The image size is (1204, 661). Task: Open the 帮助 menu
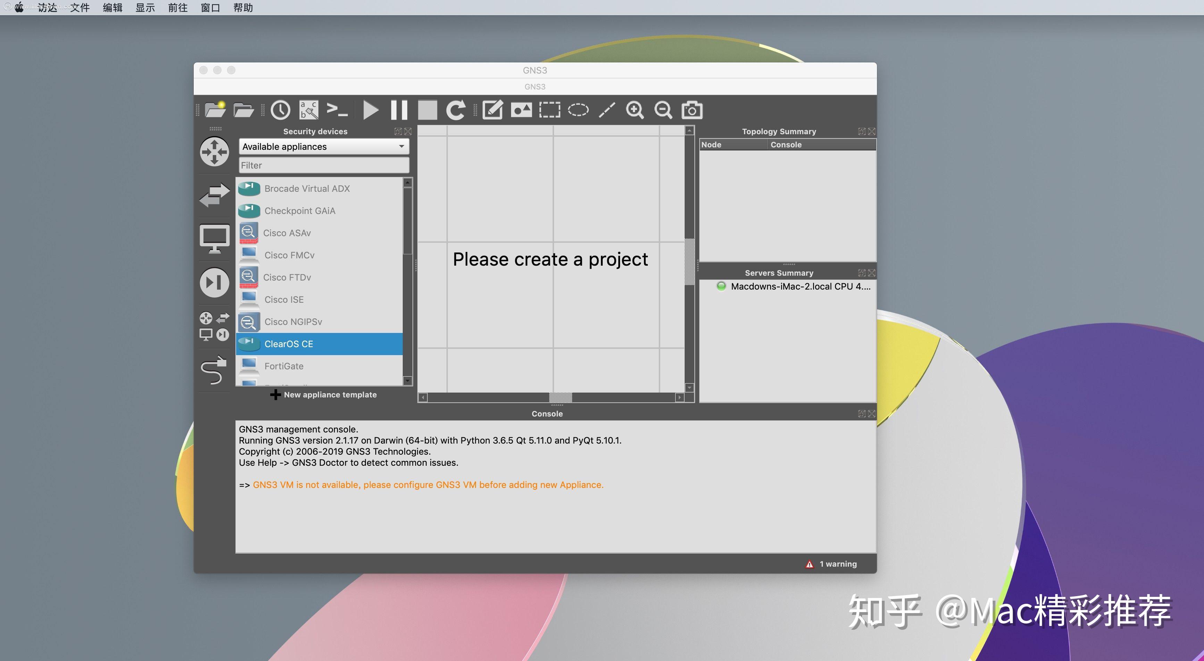click(x=243, y=8)
